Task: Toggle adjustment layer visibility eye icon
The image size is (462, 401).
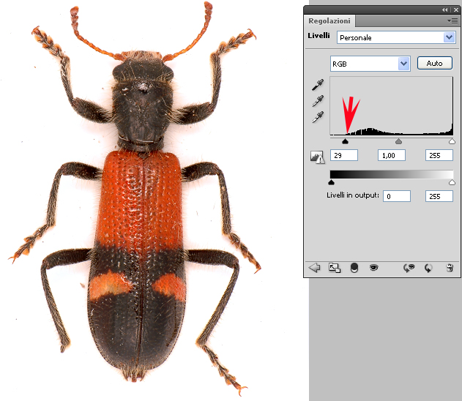Action: click(373, 268)
